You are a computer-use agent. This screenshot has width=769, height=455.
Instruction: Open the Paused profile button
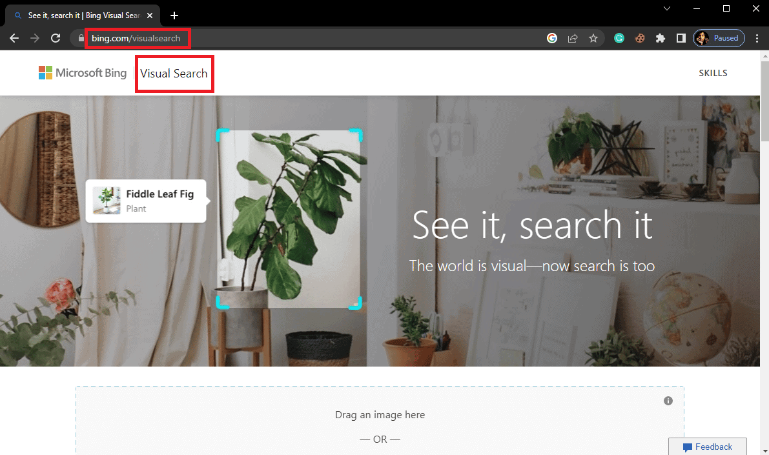[x=719, y=38]
